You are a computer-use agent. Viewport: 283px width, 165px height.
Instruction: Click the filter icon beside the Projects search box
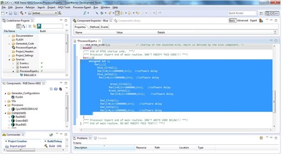39,26
